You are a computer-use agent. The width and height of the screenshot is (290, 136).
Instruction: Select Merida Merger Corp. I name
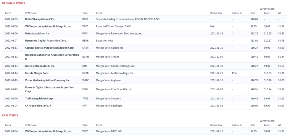(x=38, y=73)
